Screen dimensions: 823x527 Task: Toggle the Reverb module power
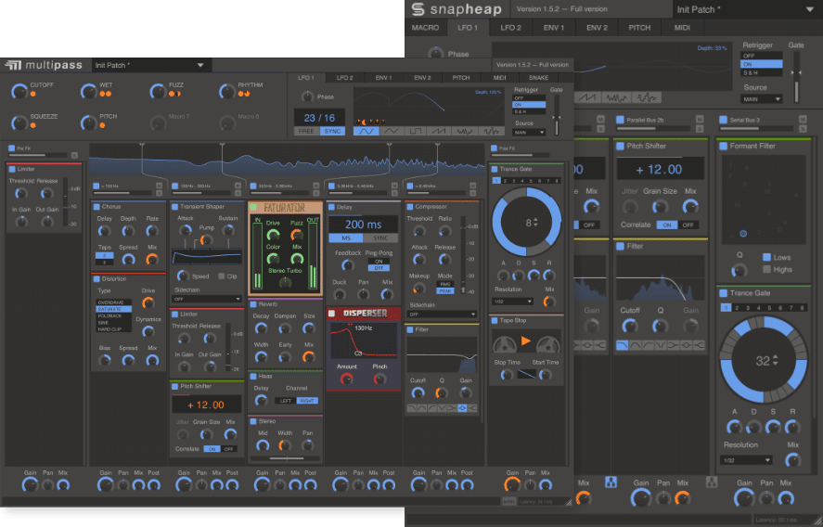pyautogui.click(x=253, y=304)
